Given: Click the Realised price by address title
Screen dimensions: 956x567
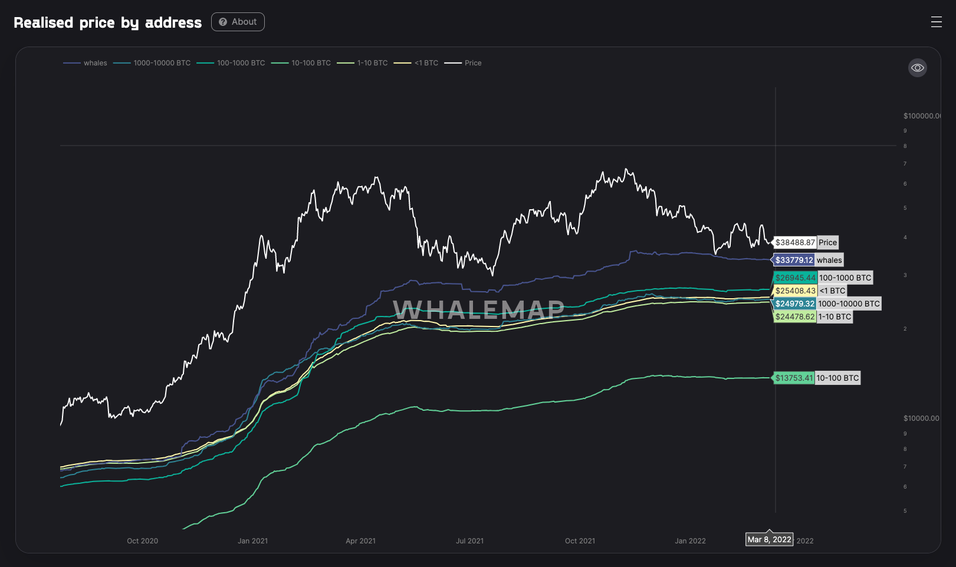Looking at the screenshot, I should click(x=107, y=22).
